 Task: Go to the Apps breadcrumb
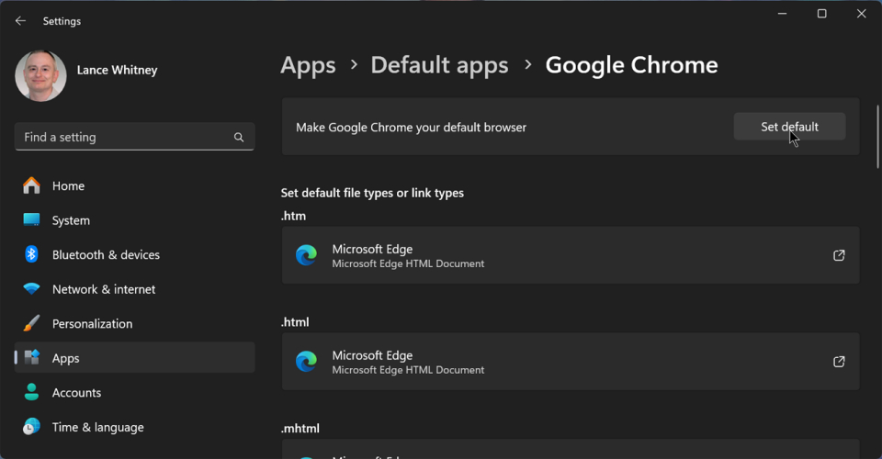click(x=308, y=65)
